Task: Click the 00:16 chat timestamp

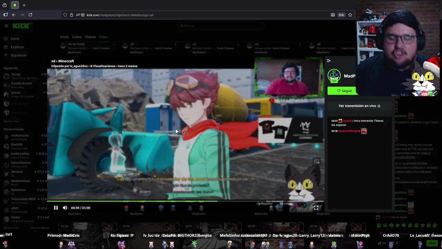Action: coord(334,131)
